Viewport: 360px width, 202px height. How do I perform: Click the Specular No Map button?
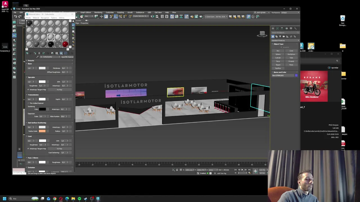59,89
